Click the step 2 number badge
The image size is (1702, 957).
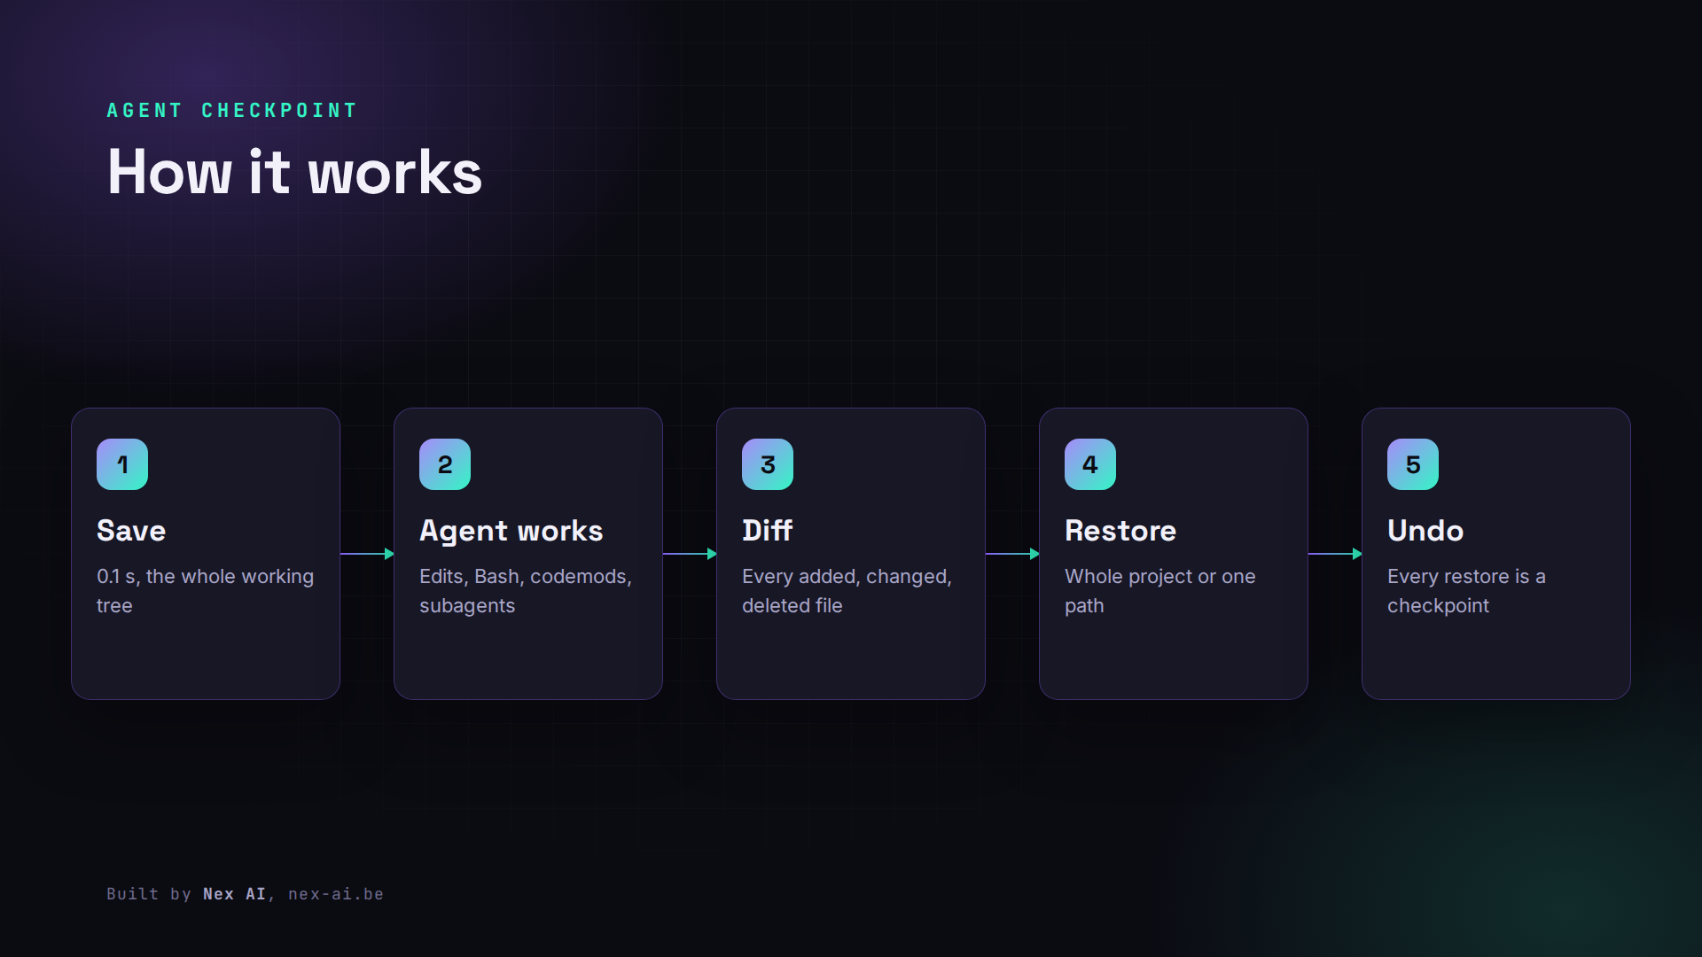[x=445, y=464]
